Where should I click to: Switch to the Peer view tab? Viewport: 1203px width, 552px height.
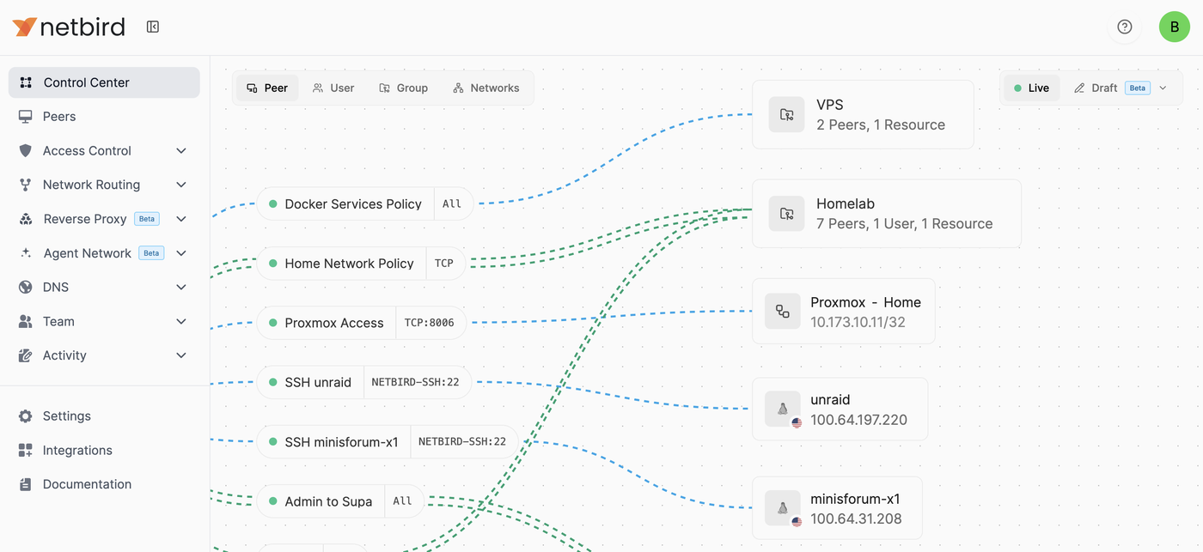267,88
